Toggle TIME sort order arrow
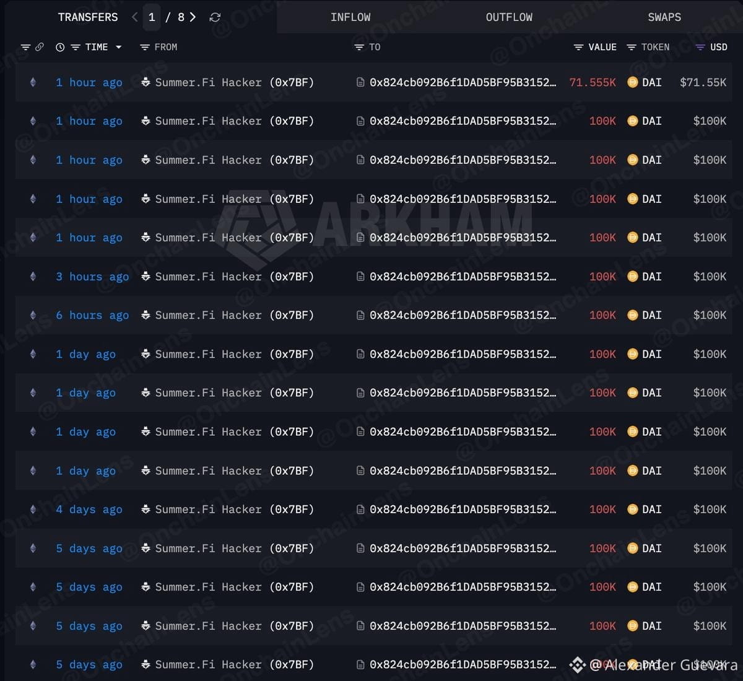 118,47
